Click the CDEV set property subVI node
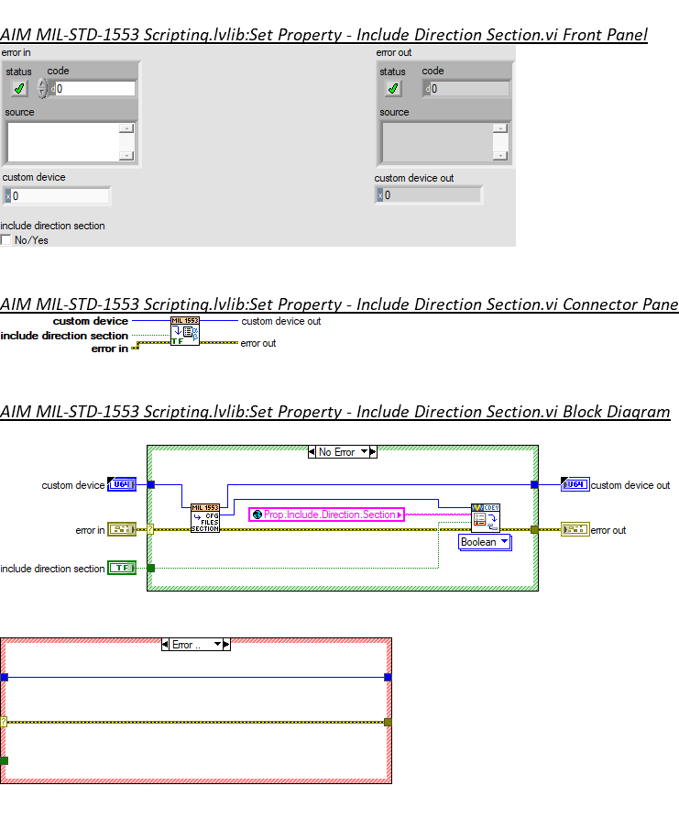This screenshot has width=679, height=830. 486,518
